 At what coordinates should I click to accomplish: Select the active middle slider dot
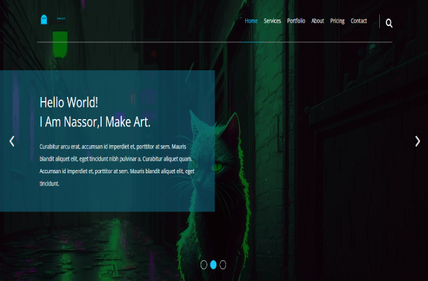[213, 265]
